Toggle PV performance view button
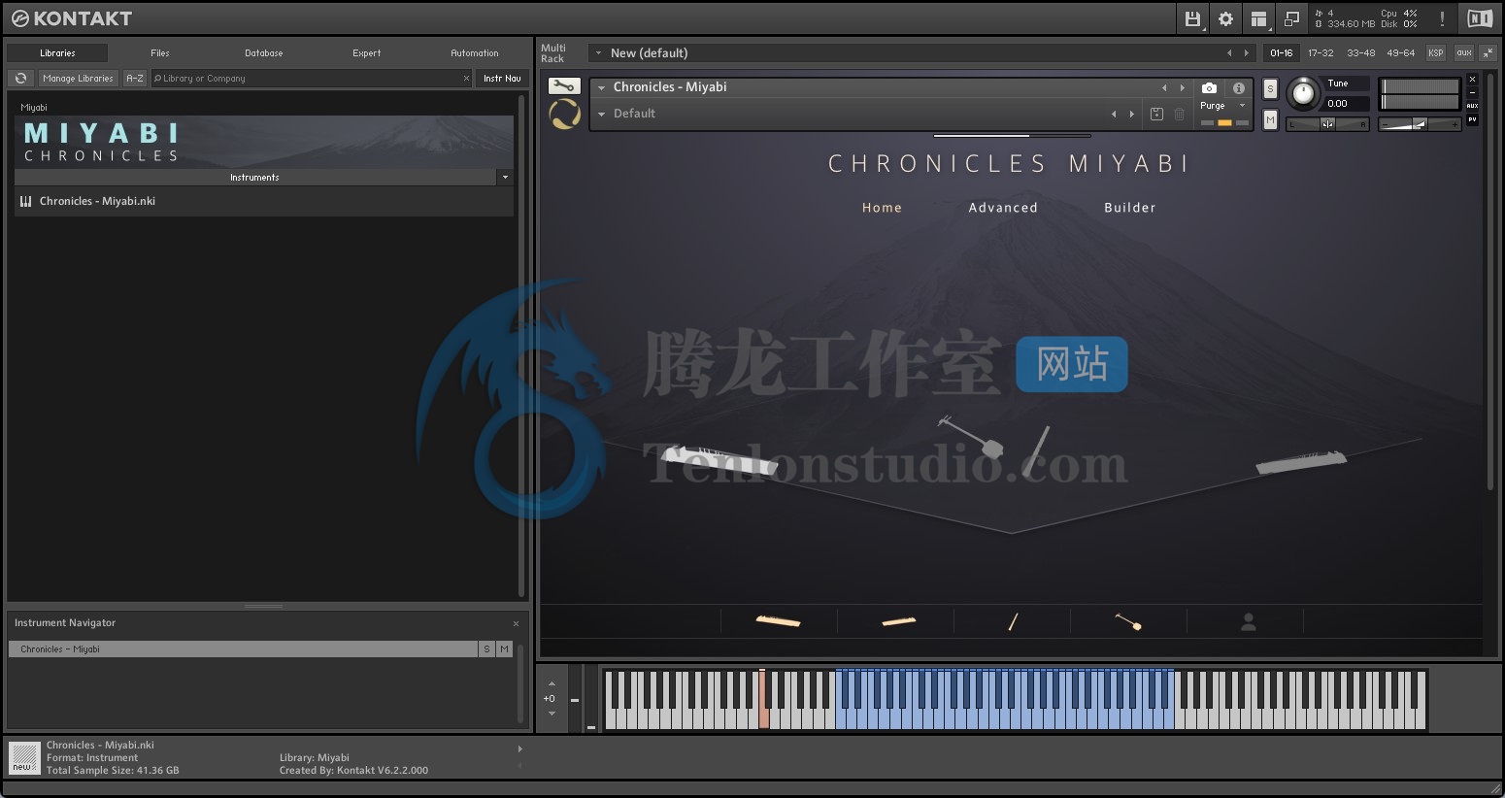Viewport: 1505px width, 798px height. [1472, 119]
